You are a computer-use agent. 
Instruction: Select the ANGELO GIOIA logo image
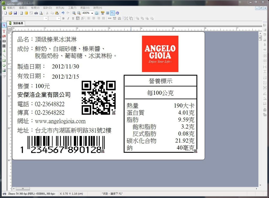tap(160, 54)
